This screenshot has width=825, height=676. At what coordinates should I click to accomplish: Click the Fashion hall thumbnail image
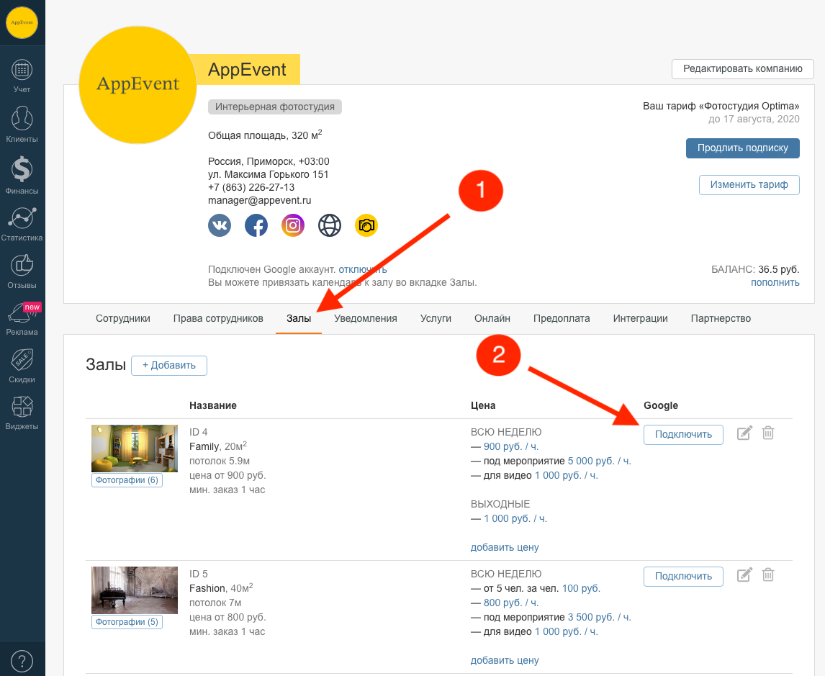point(135,590)
